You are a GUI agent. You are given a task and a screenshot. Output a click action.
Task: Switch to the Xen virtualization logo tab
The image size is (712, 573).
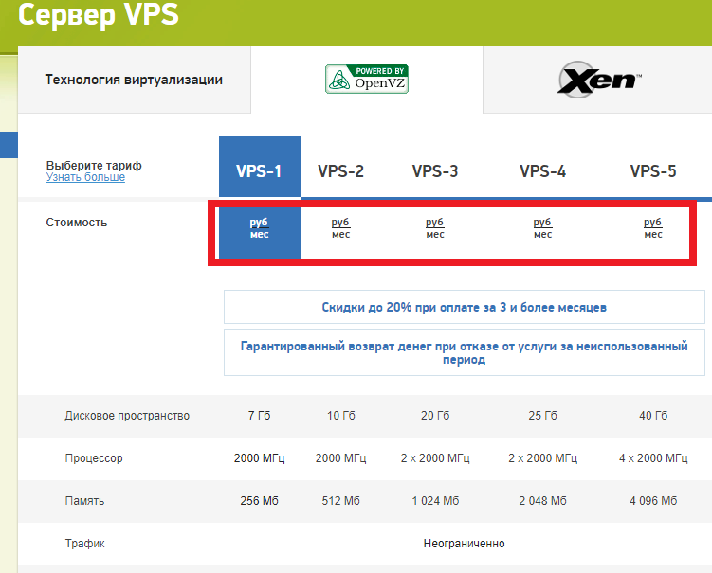(599, 80)
